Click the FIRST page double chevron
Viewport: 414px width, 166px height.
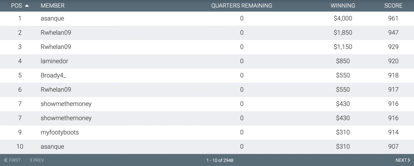pyautogui.click(x=6, y=160)
